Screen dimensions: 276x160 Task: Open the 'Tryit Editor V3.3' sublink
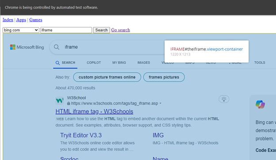coord(81,135)
